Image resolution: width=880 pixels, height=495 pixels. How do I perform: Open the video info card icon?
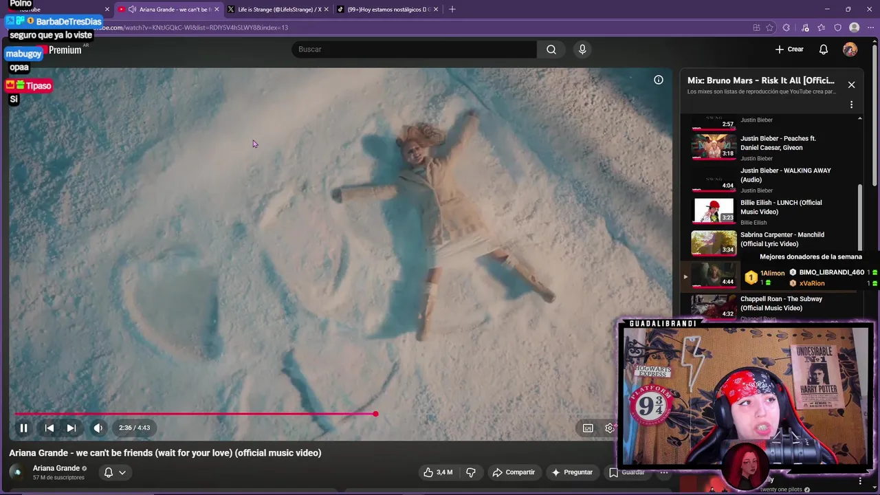tap(659, 80)
